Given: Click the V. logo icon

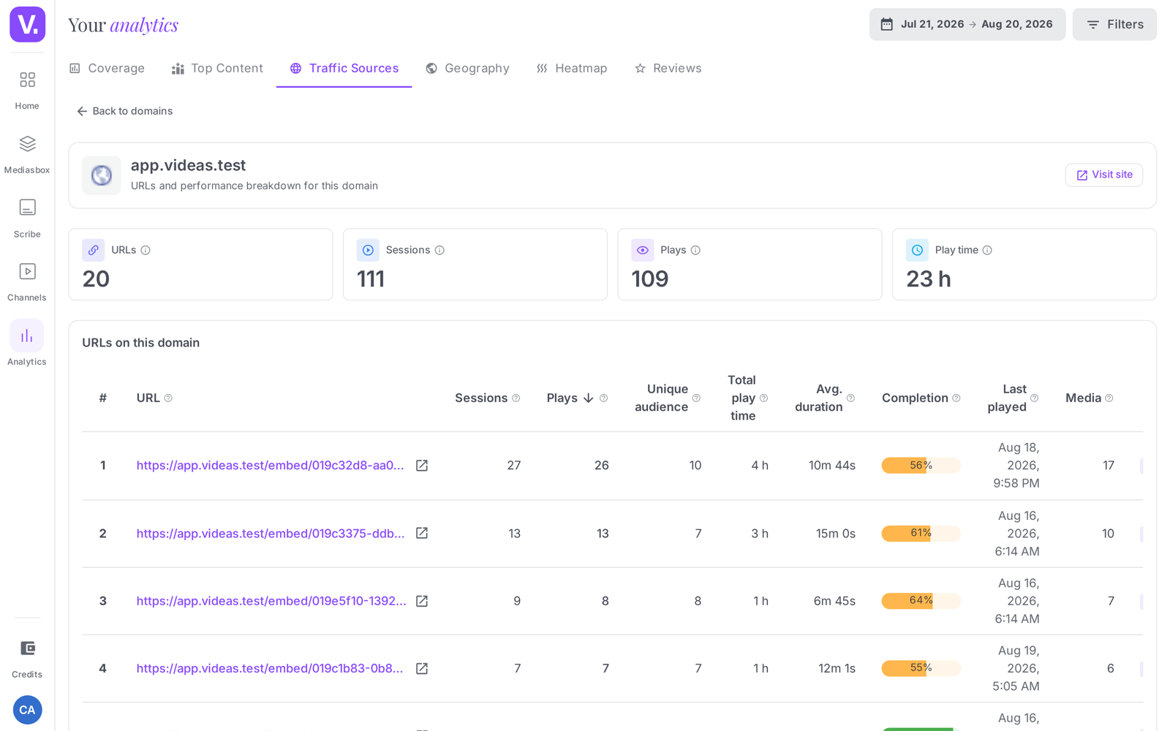Looking at the screenshot, I should point(27,24).
